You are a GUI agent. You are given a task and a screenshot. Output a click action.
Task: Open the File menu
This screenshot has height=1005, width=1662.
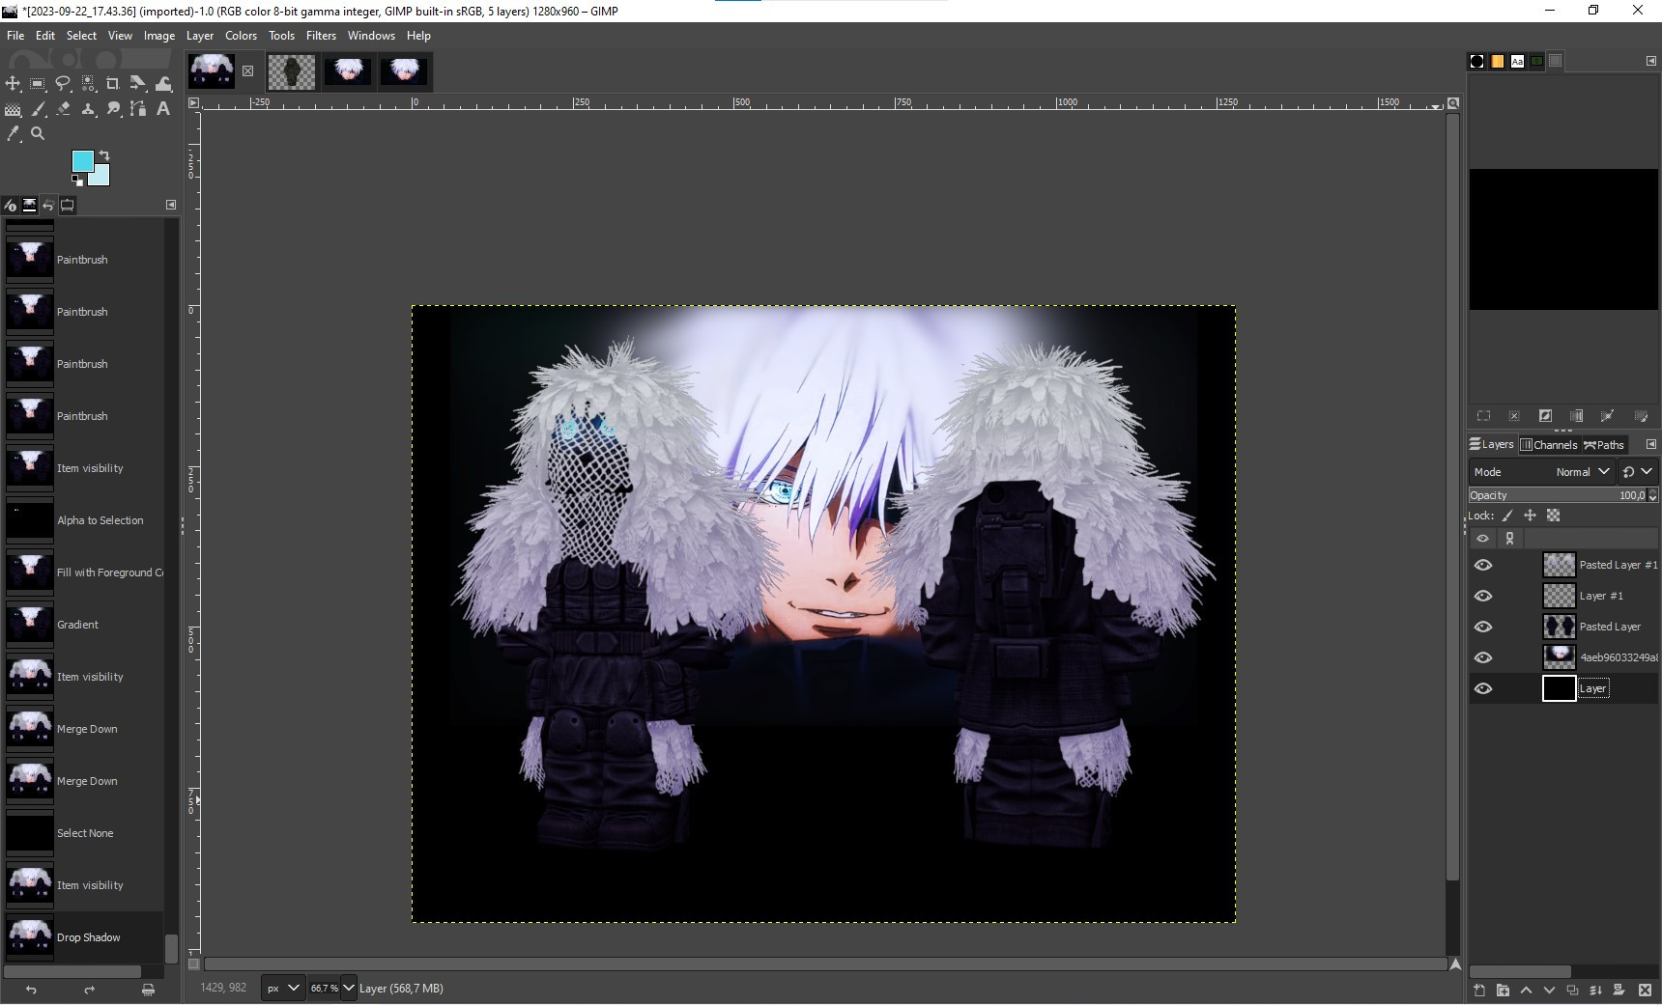15,36
